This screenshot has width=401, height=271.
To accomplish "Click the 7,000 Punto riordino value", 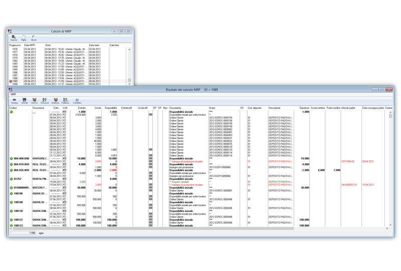I will click(337, 170).
